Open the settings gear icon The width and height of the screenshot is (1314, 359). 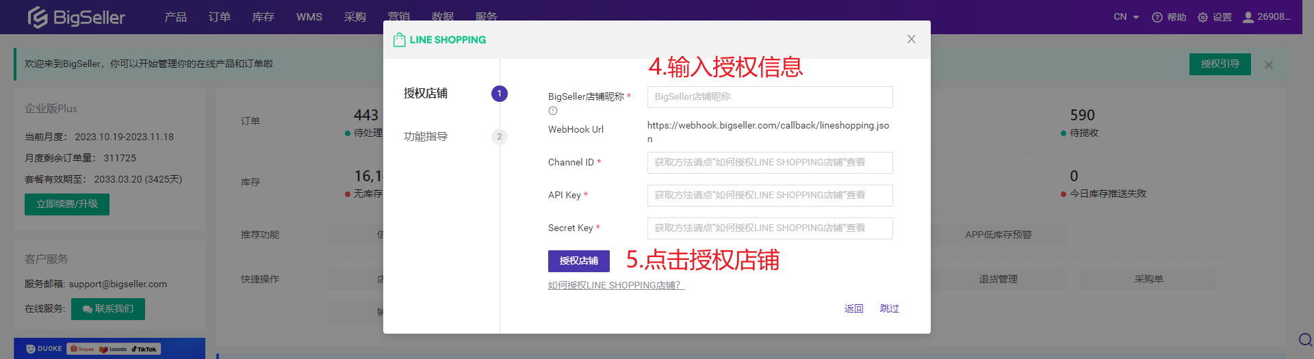[1202, 17]
